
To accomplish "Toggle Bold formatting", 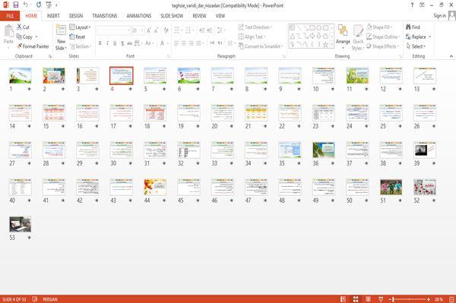I will 100,43.
